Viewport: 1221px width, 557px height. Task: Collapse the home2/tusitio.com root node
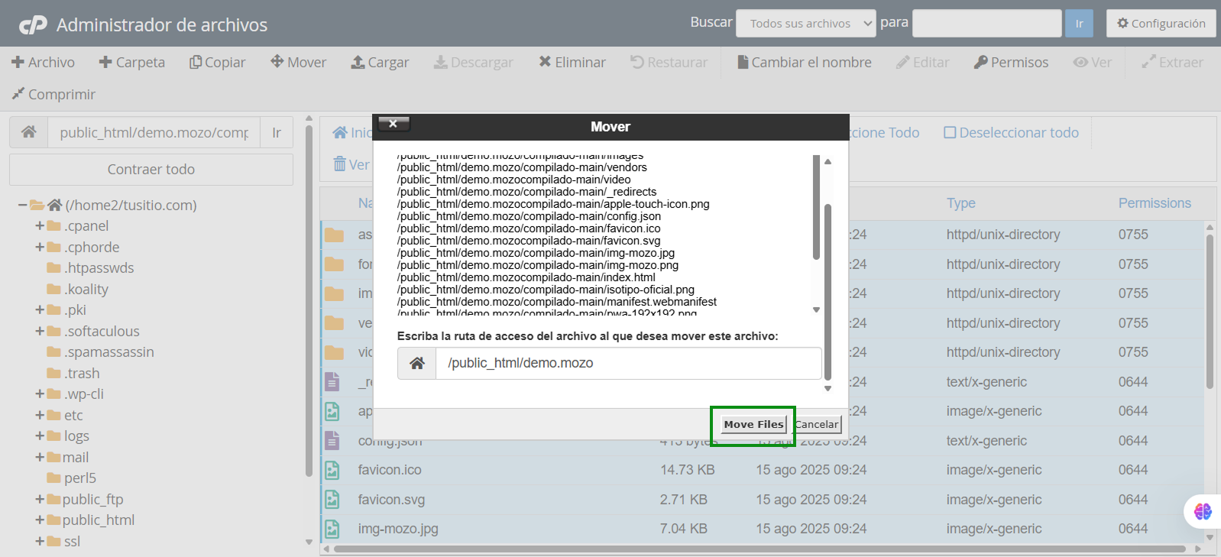[x=23, y=205]
